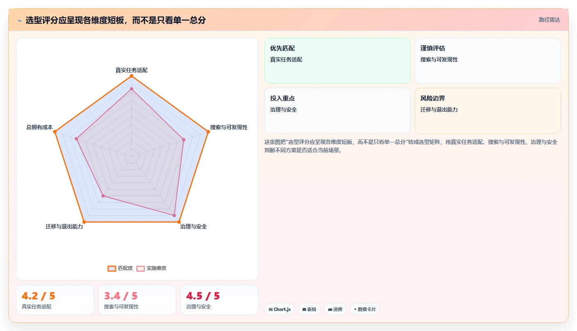577x331 pixels.
Task: Click radar axis label 搜索与可发现性
Action: 229,127
